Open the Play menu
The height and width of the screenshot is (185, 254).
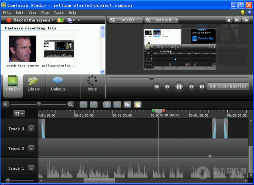[x=45, y=13]
